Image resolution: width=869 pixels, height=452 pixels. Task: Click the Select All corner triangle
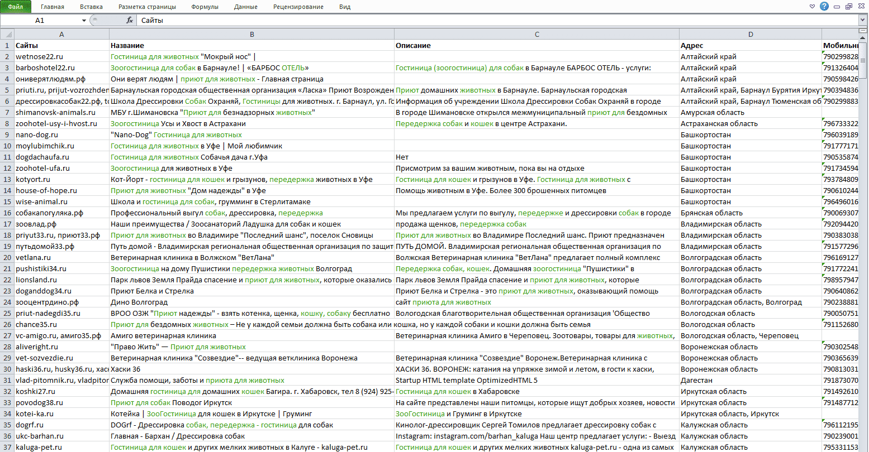tap(7, 34)
